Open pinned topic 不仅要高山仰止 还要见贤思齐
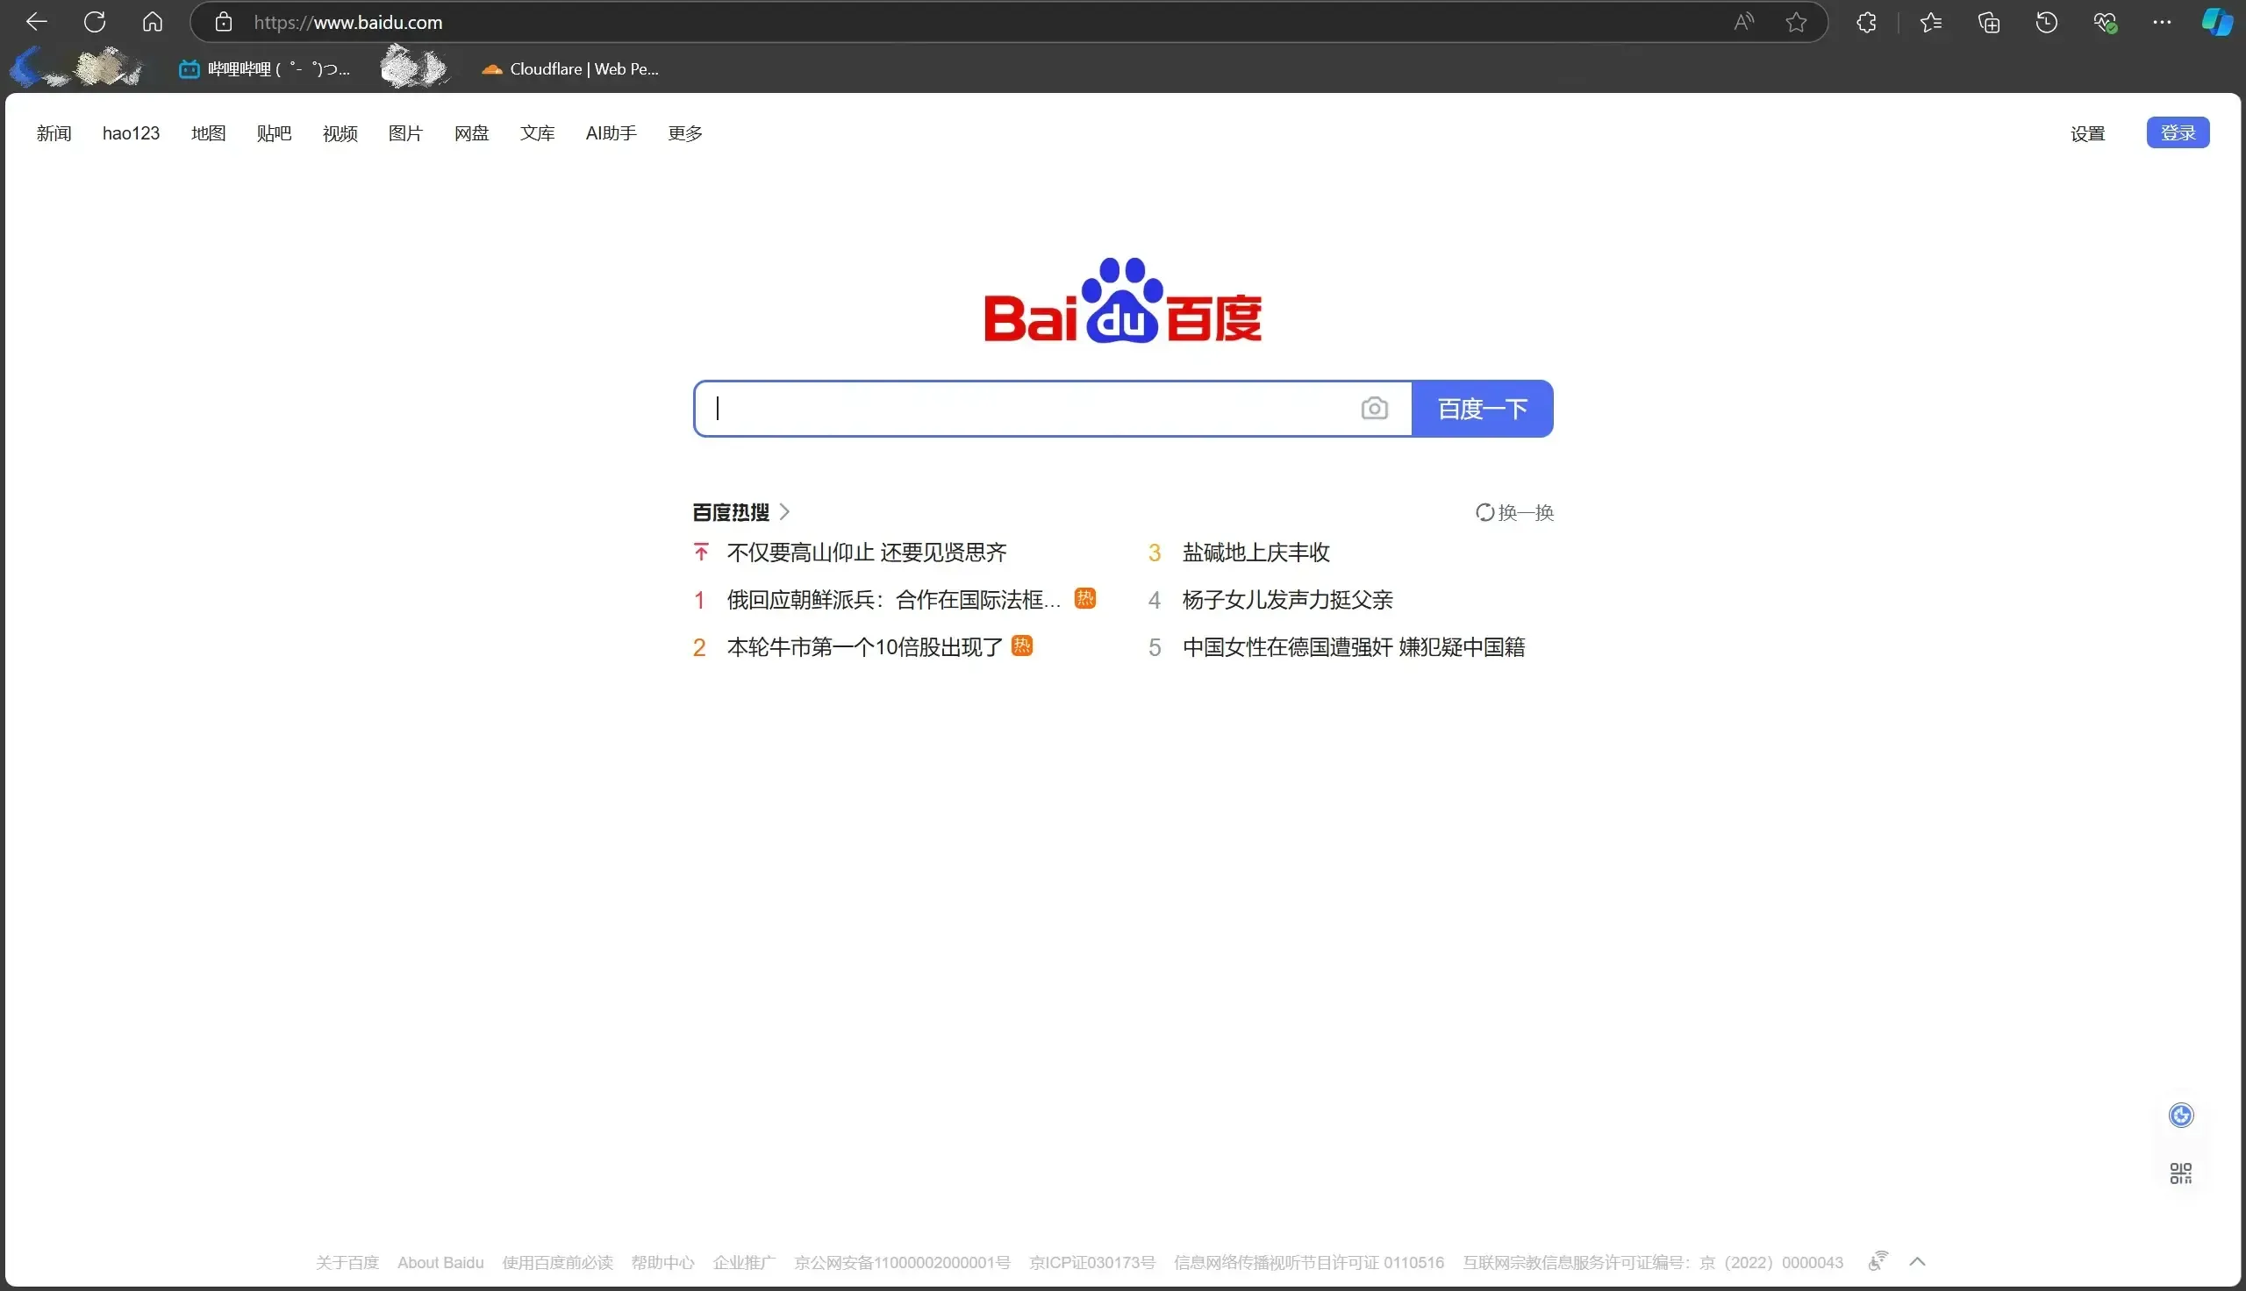 click(x=866, y=553)
